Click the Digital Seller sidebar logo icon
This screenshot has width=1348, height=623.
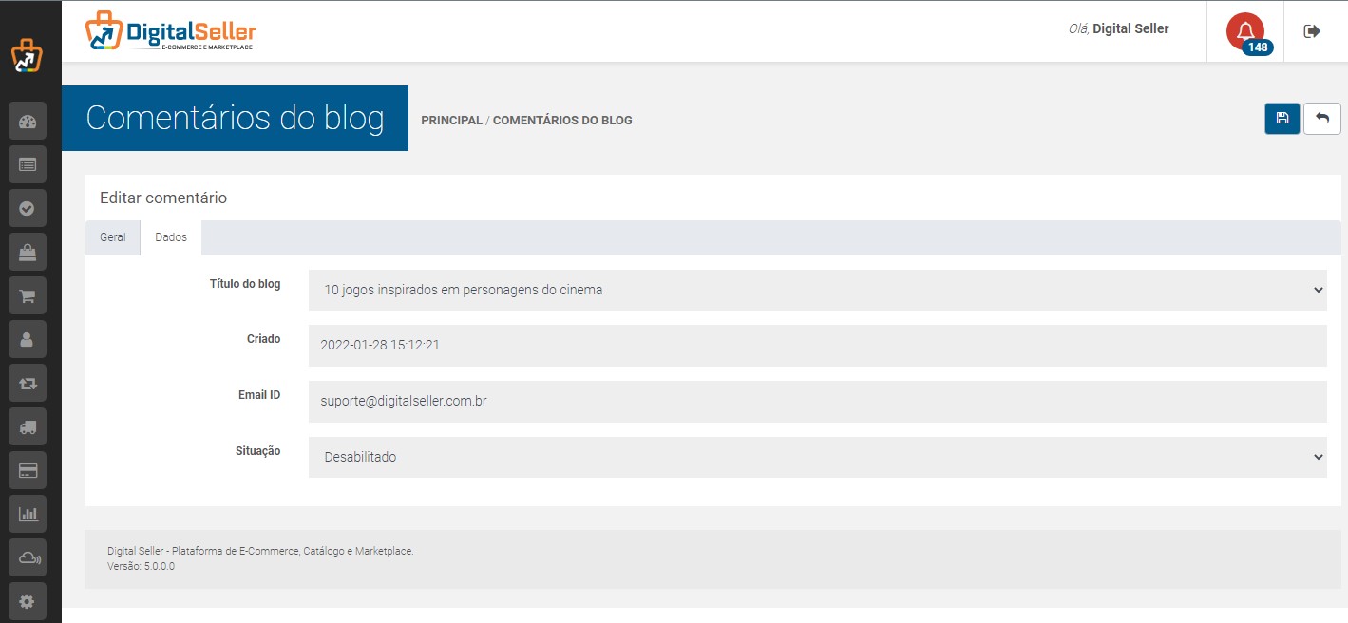28,56
